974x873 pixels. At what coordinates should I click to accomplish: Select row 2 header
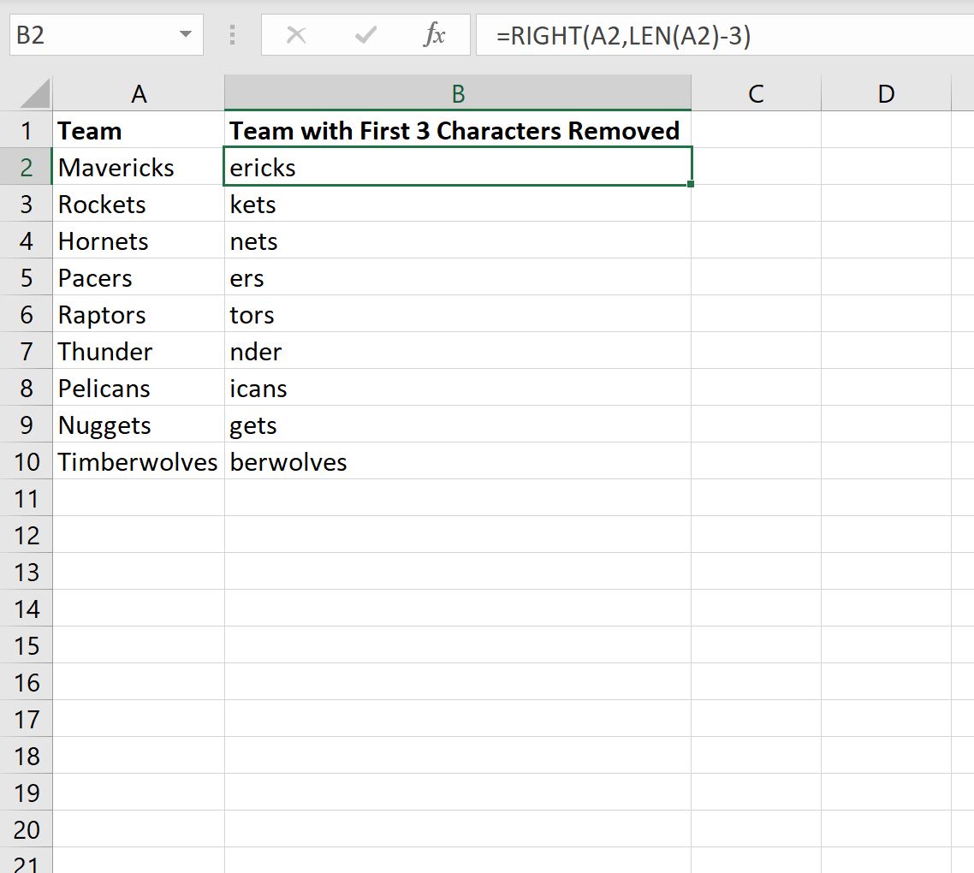click(26, 167)
